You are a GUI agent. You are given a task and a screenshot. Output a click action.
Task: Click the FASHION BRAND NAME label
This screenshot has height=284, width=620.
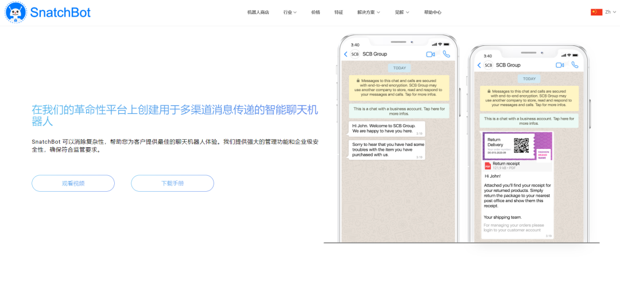pos(543,154)
